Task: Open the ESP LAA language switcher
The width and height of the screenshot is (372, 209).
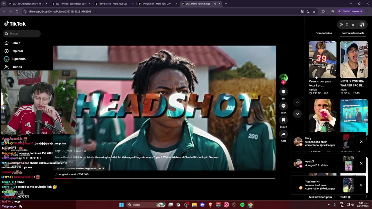Action: [x=341, y=205]
